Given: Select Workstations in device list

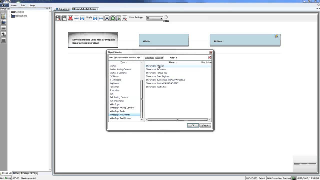Looking at the screenshot, I should coord(21,16).
